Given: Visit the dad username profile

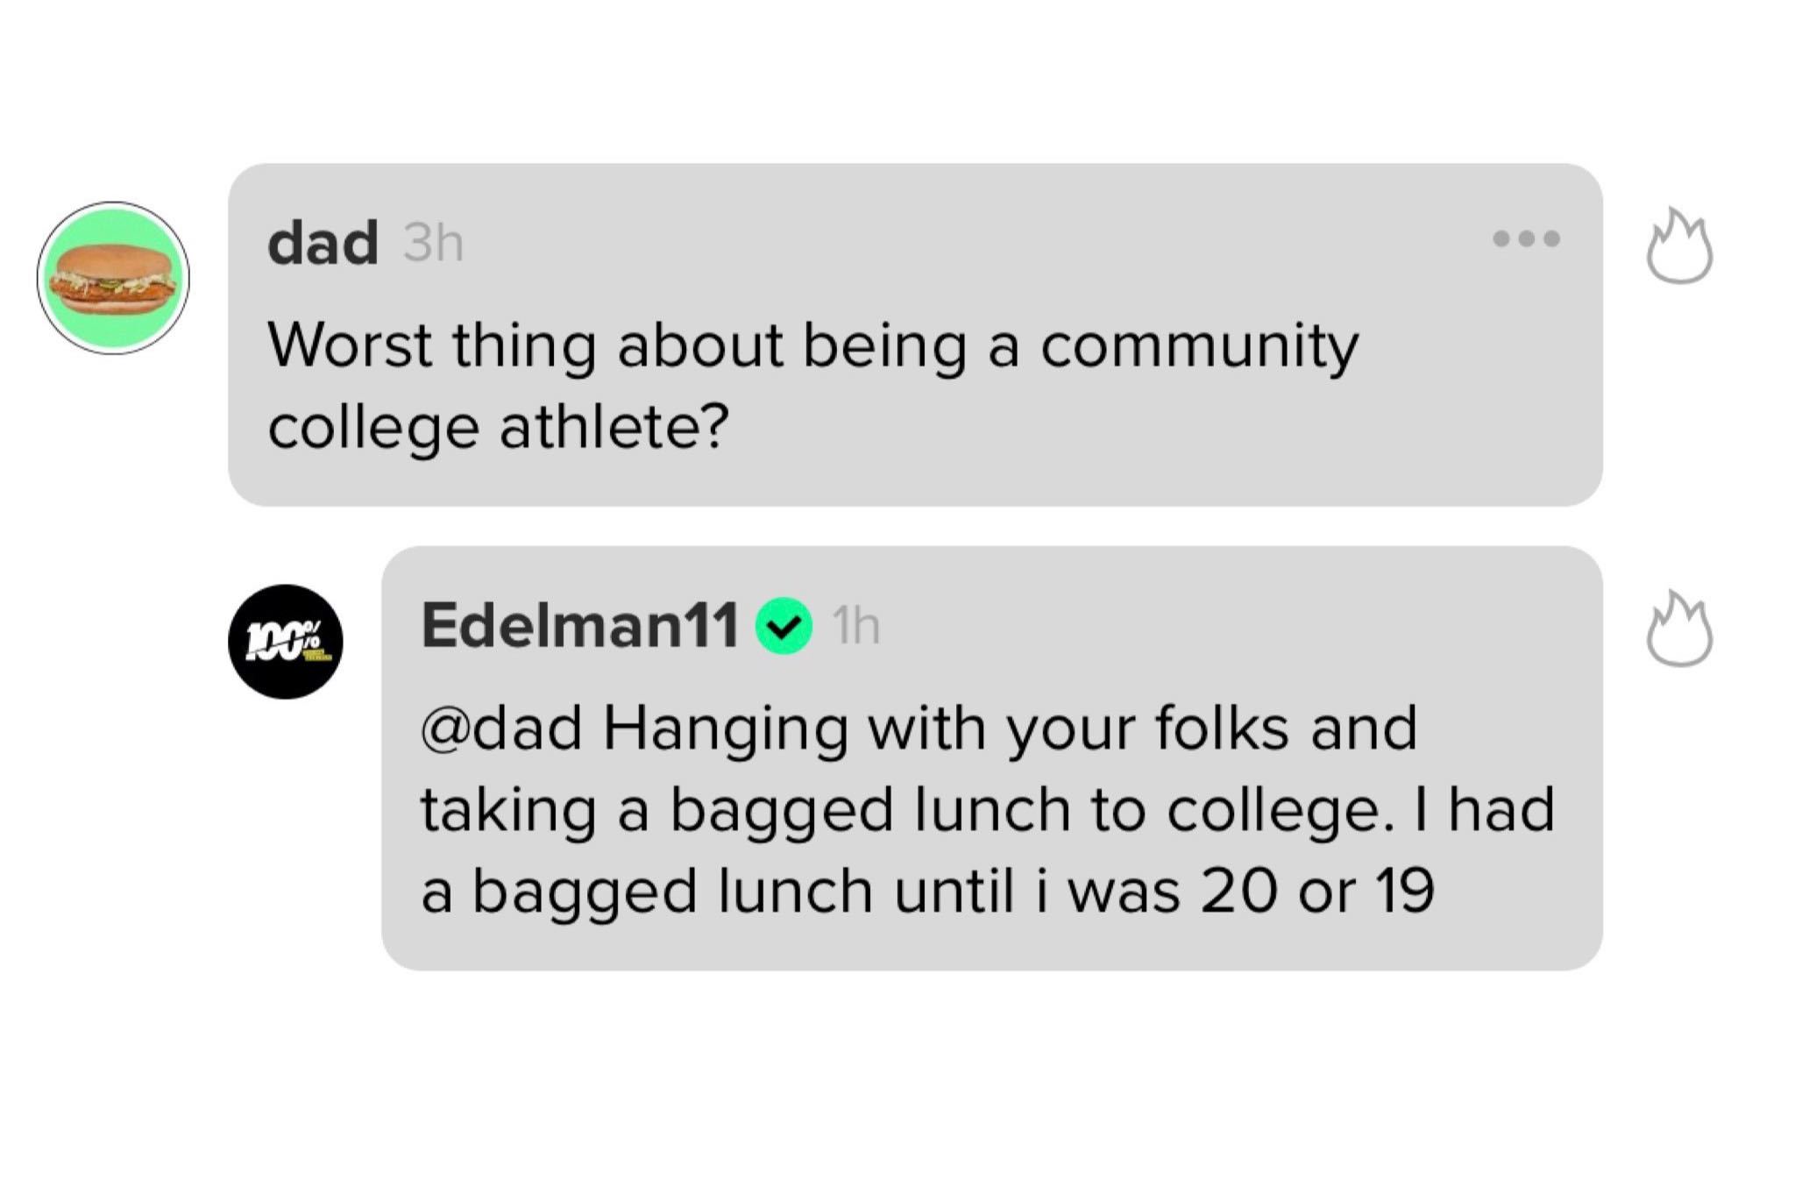Looking at the screenshot, I should coord(323,243).
